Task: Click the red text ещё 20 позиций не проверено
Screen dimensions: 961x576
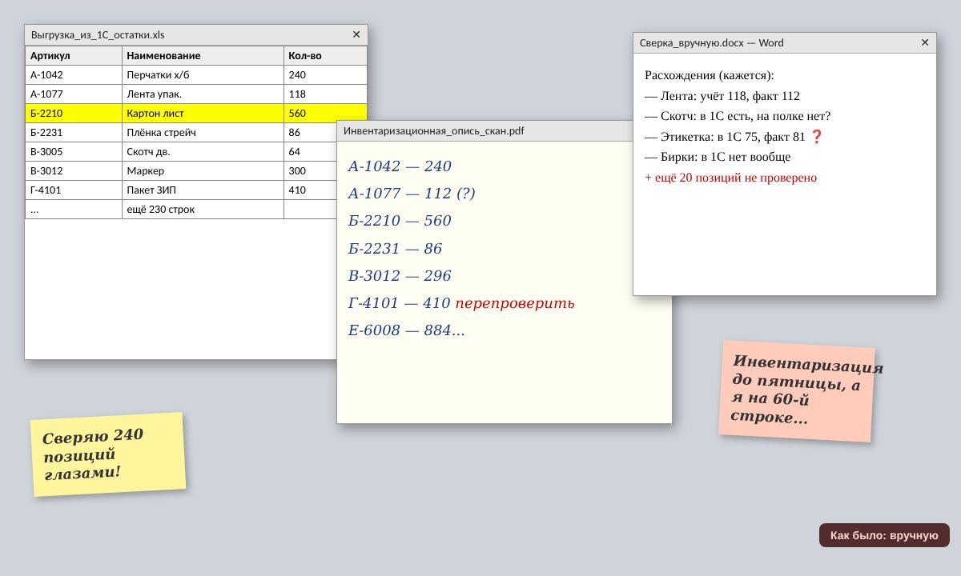Action: tap(730, 178)
